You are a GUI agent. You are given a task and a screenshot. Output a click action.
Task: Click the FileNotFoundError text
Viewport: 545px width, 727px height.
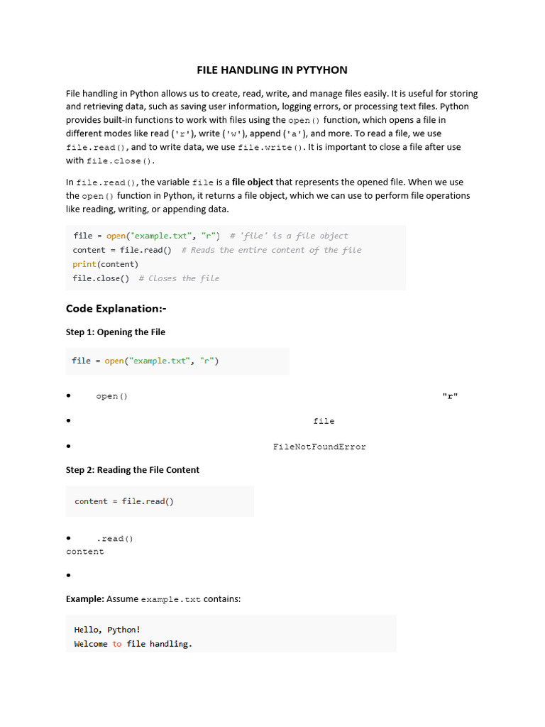(x=319, y=447)
